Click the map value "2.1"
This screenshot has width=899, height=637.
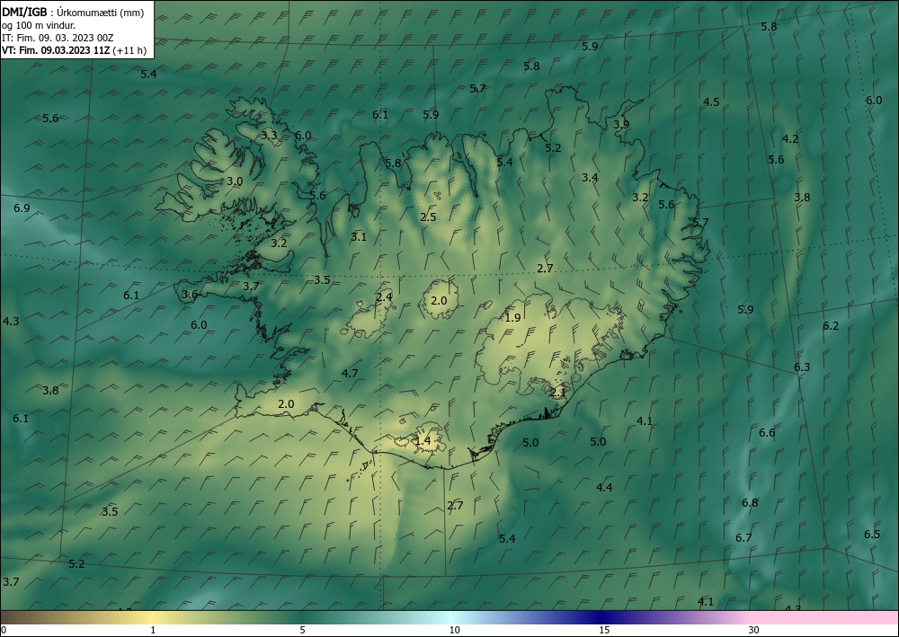[558, 393]
